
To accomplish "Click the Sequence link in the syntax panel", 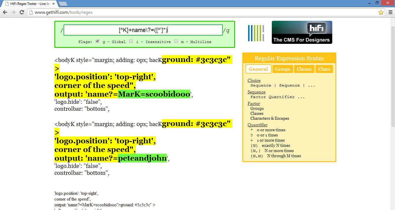I will (x=256, y=92).
